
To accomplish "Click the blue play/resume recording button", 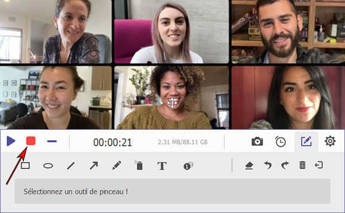I will (11, 141).
